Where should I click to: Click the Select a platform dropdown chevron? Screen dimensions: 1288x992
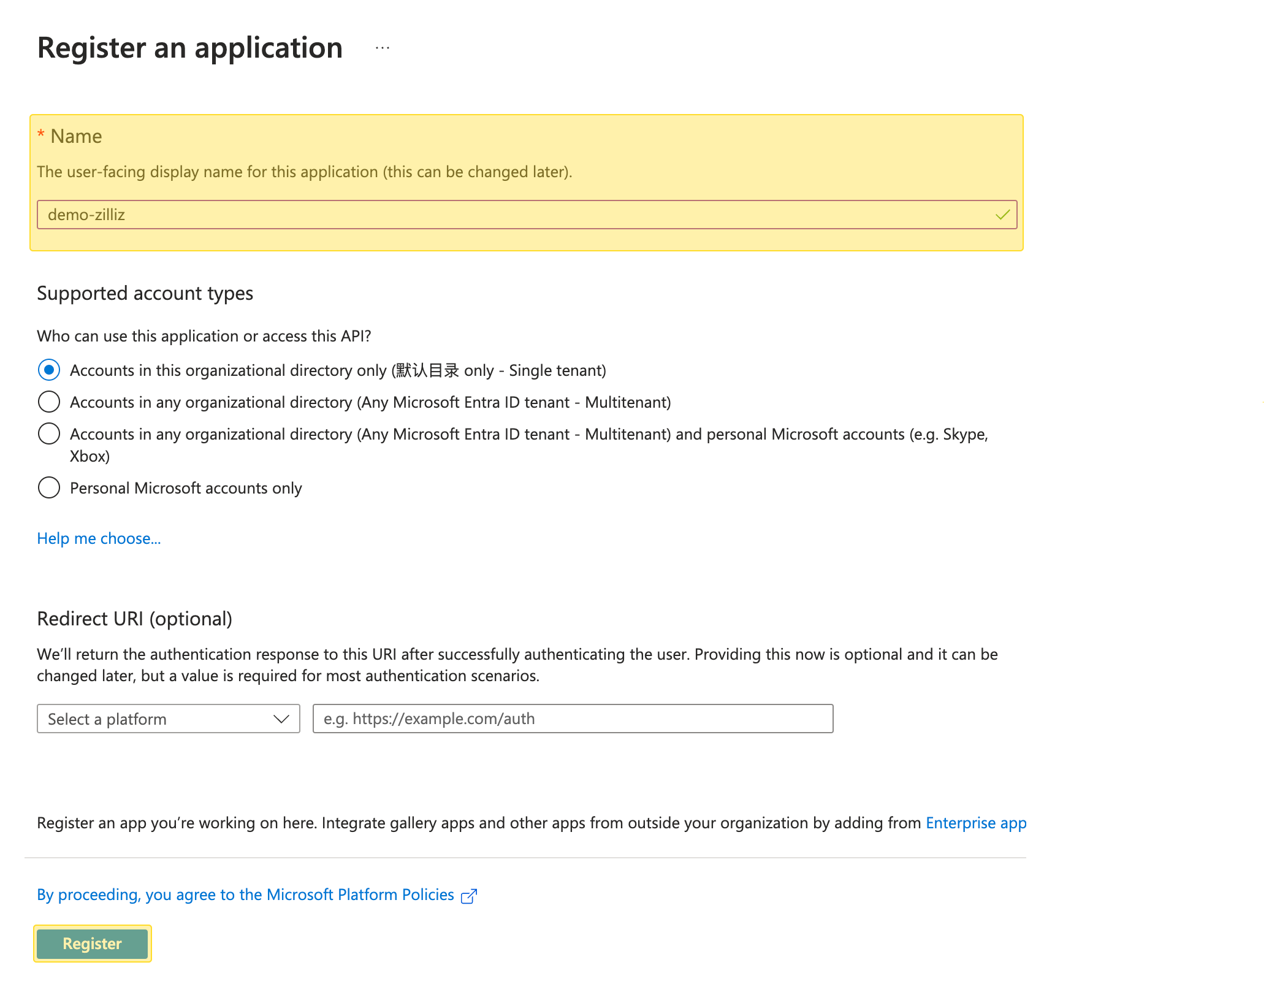point(281,719)
